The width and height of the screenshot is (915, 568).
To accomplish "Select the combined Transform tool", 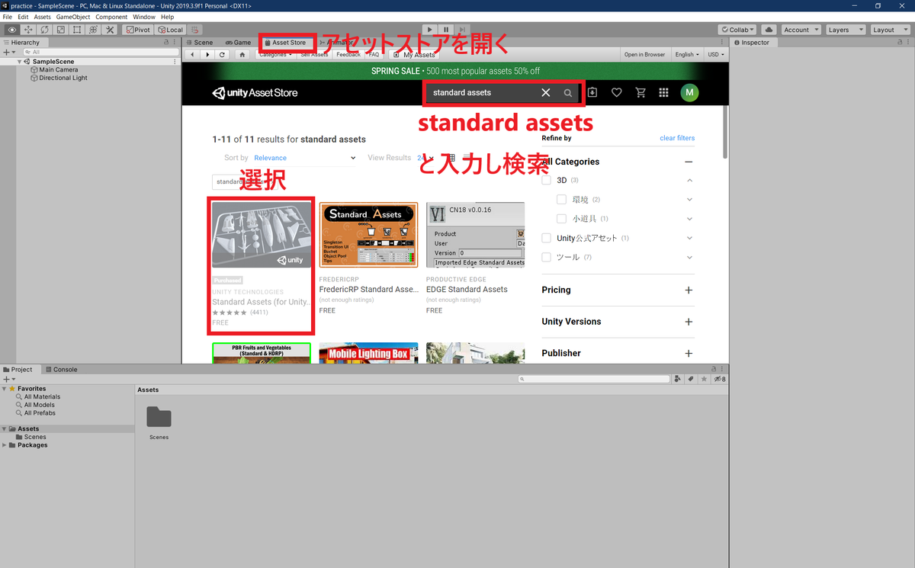I will coord(93,30).
